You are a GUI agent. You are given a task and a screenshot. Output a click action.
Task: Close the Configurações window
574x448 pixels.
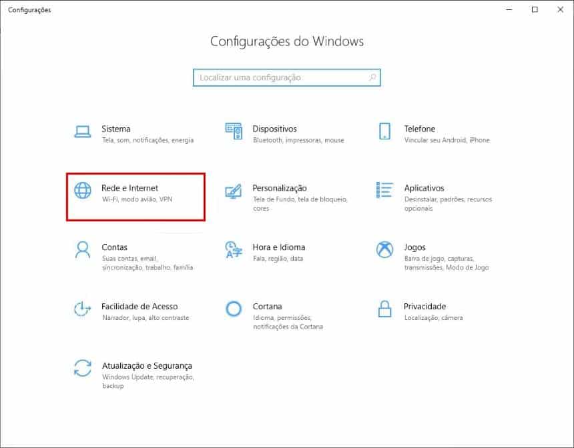tap(561, 9)
